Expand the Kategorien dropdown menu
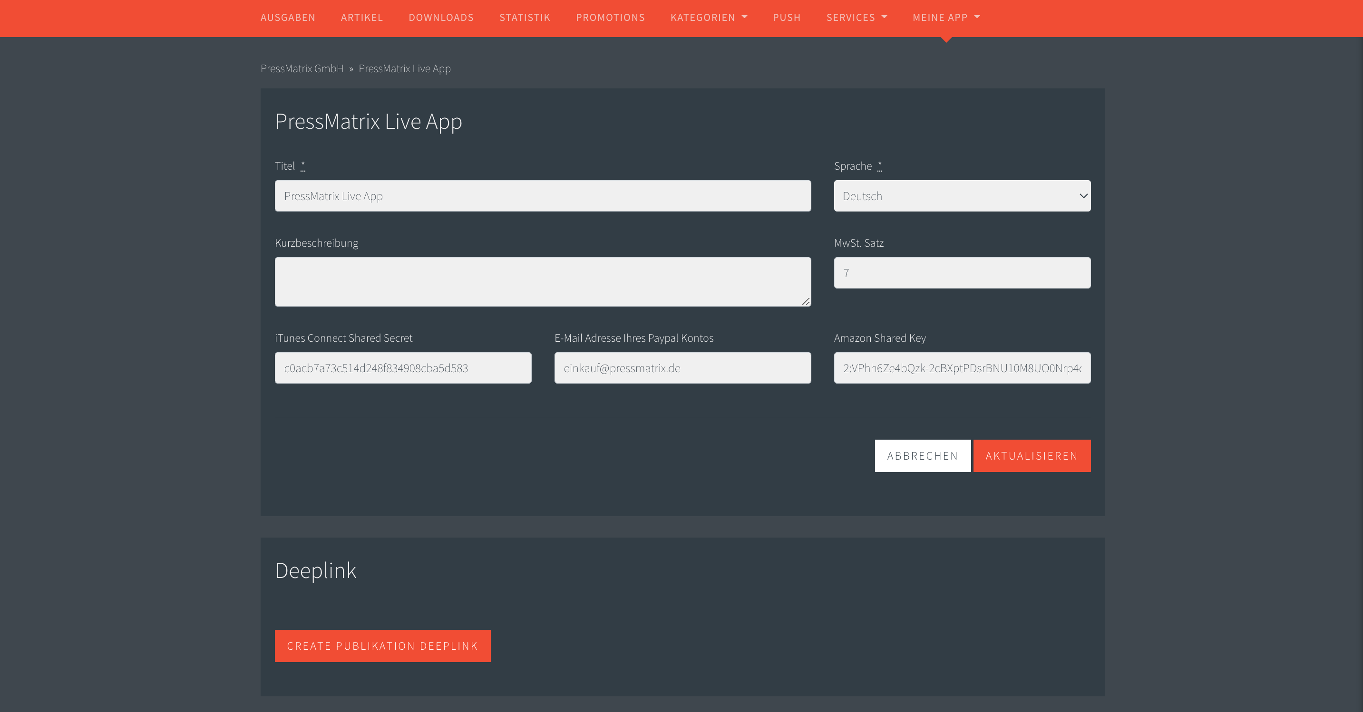1363x712 pixels. click(x=709, y=18)
